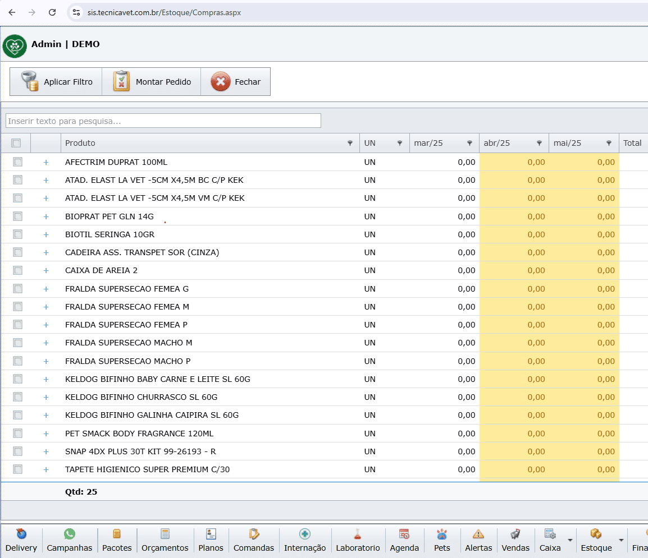The height and width of the screenshot is (558, 648).
Task: Open Campanhas WhatsApp icon in bottom bar
Action: [x=69, y=534]
